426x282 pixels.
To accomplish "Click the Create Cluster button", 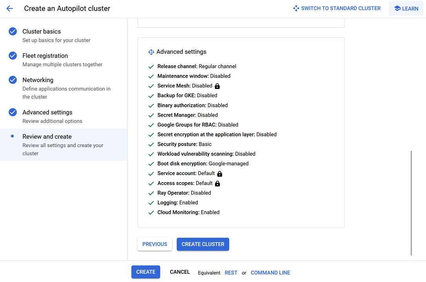I will click(203, 244).
